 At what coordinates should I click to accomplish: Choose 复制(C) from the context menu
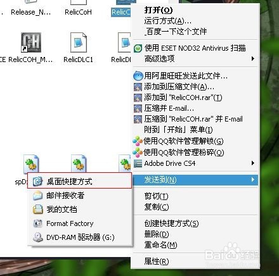(x=195, y=207)
